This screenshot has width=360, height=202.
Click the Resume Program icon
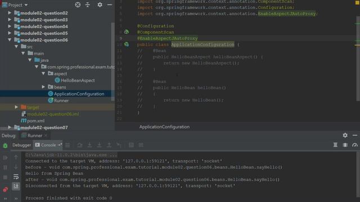(x=5, y=158)
